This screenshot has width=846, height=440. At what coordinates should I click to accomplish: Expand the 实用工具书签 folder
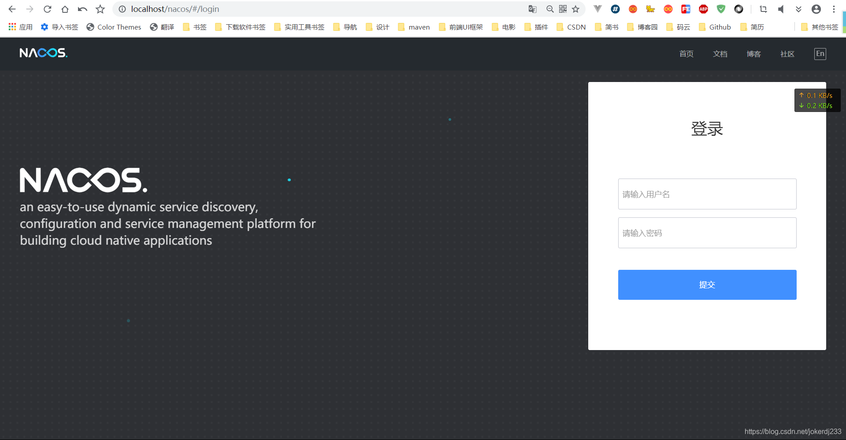[x=299, y=27]
